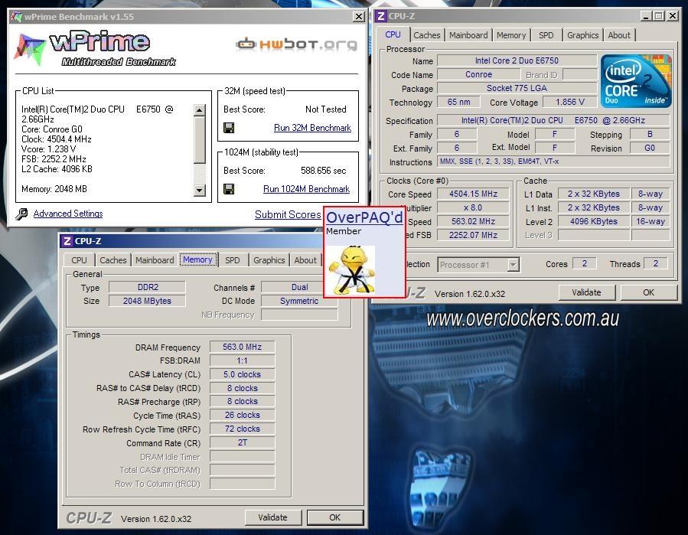Click the save icon in 32M speed test
This screenshot has height=535, width=688.
pos(229,128)
